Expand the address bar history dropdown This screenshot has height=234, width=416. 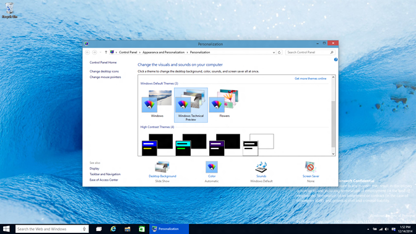click(274, 53)
